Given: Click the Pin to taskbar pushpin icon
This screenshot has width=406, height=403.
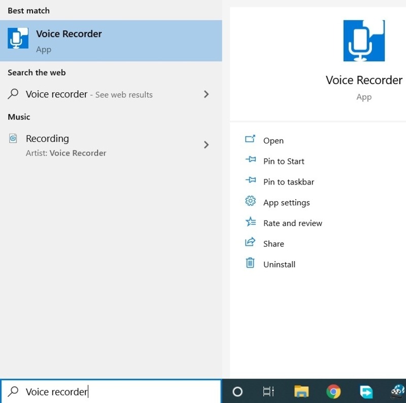Looking at the screenshot, I should (250, 181).
